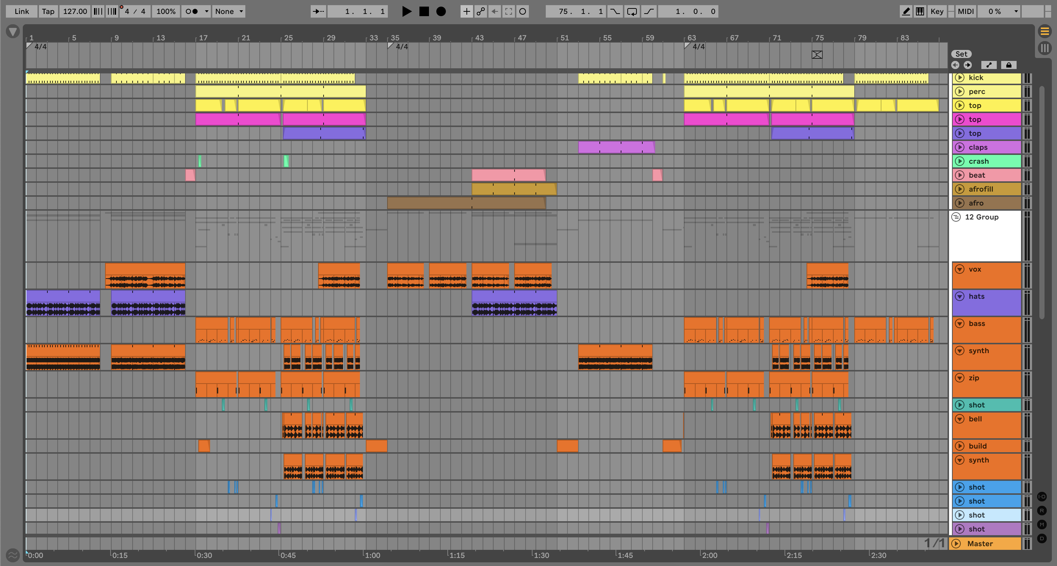The image size is (1057, 566).
Task: Fold the bell track
Action: (959, 419)
